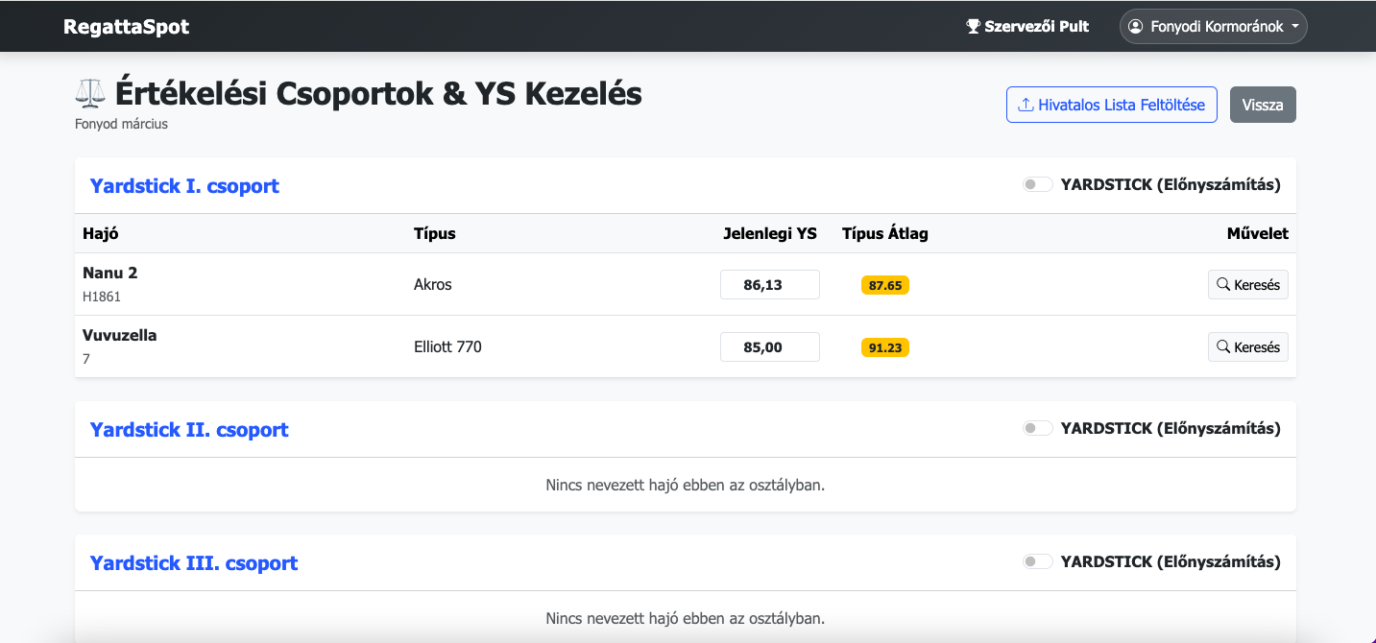Click the trophy icon beside Szervezői Pult
This screenshot has width=1376, height=643.
(973, 27)
